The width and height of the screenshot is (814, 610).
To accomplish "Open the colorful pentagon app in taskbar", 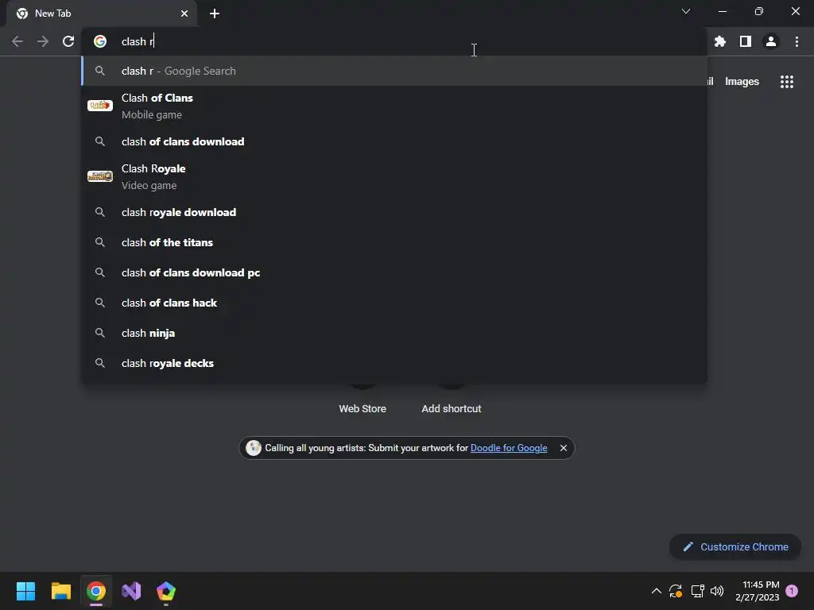I will coord(166,591).
